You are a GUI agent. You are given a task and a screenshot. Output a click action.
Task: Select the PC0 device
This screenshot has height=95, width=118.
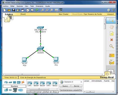tap(24, 60)
